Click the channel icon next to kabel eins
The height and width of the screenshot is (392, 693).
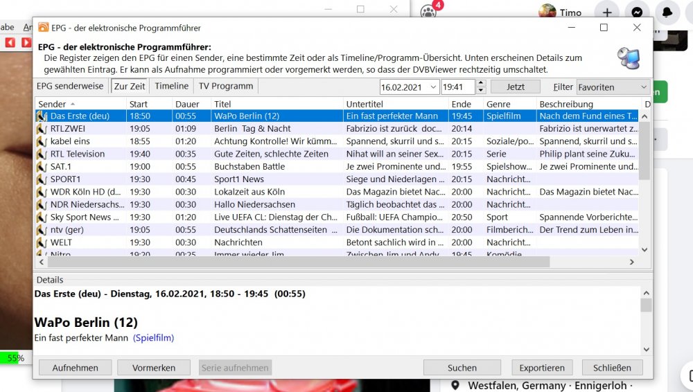(x=42, y=141)
